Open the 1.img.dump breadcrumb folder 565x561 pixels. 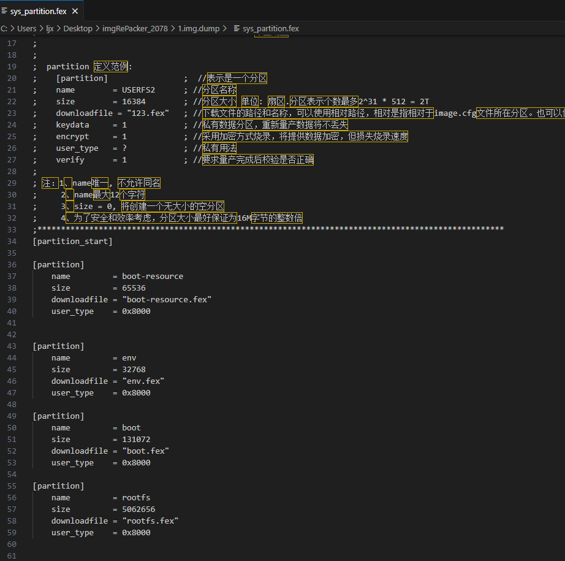(x=199, y=28)
